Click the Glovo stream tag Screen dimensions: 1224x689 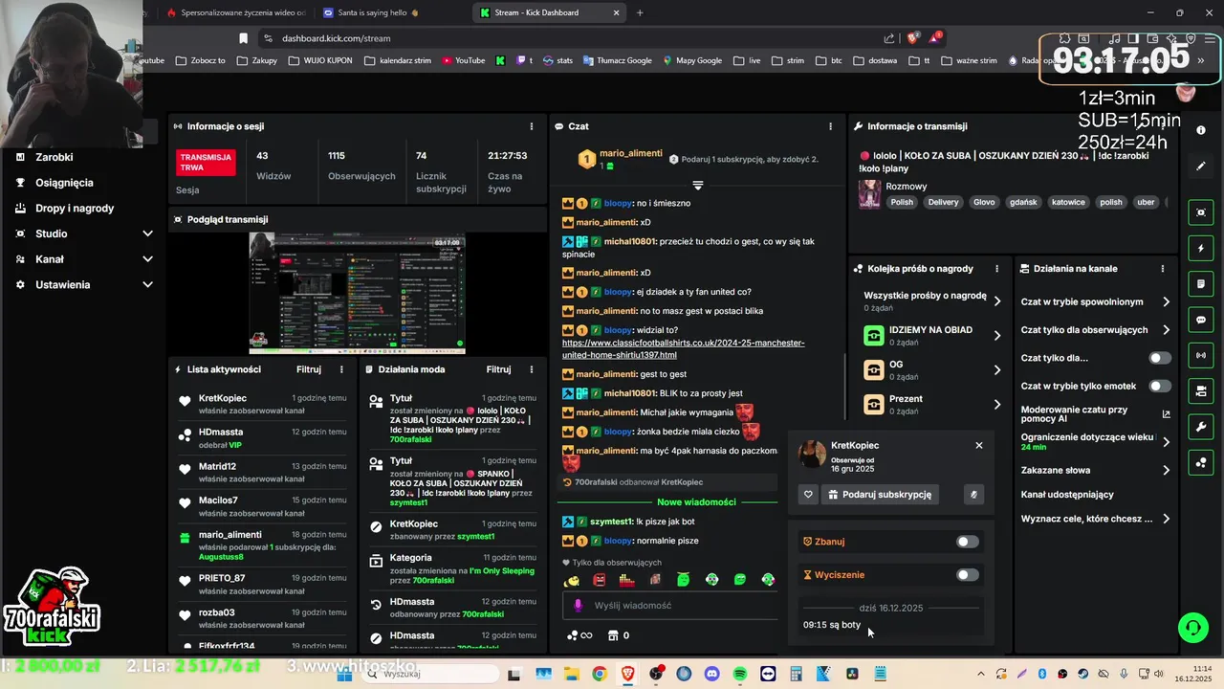pos(984,202)
